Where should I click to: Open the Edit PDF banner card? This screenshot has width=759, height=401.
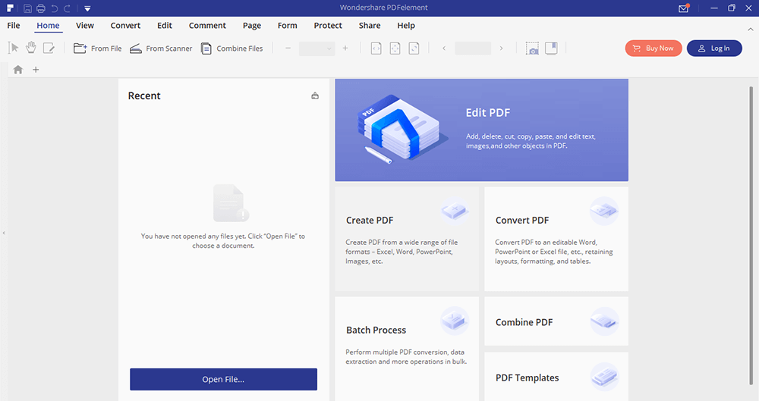click(x=481, y=130)
